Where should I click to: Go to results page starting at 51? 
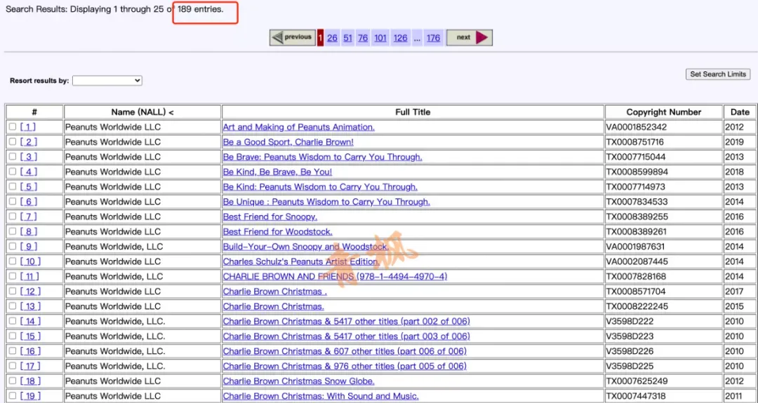tap(347, 38)
